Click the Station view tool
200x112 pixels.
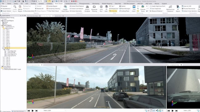[x=122, y=6]
